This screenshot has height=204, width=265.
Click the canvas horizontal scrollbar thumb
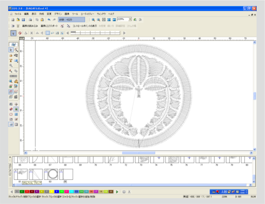click(x=139, y=153)
